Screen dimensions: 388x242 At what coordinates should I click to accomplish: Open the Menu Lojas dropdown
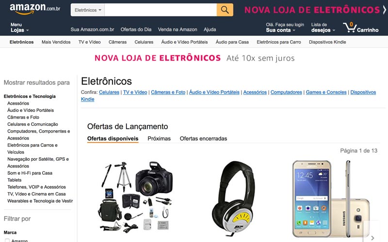19,28
